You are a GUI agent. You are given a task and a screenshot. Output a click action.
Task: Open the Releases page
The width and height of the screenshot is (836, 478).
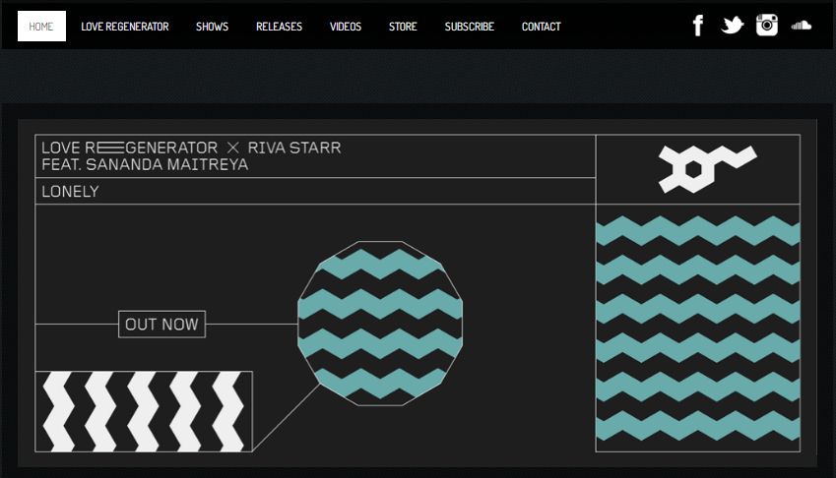tap(279, 27)
